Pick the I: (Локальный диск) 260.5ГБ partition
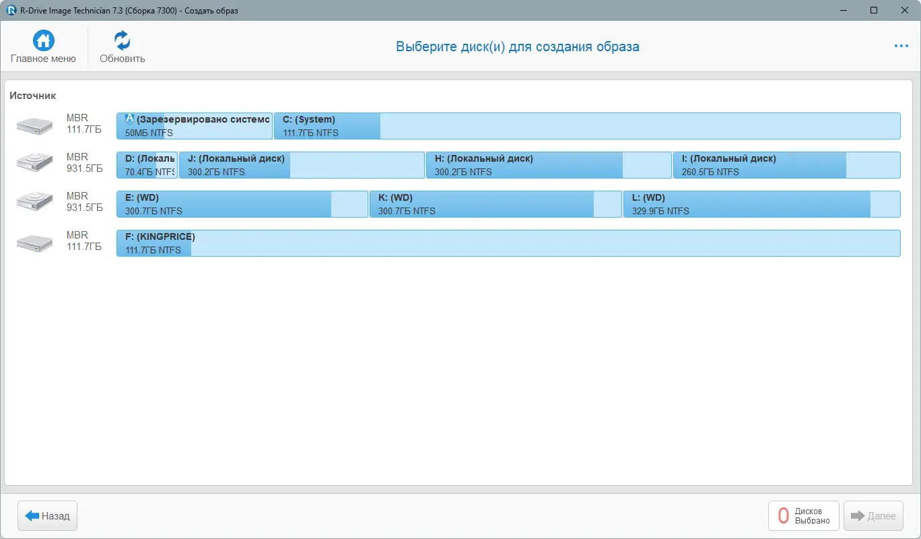The width and height of the screenshot is (921, 539). pos(787,165)
